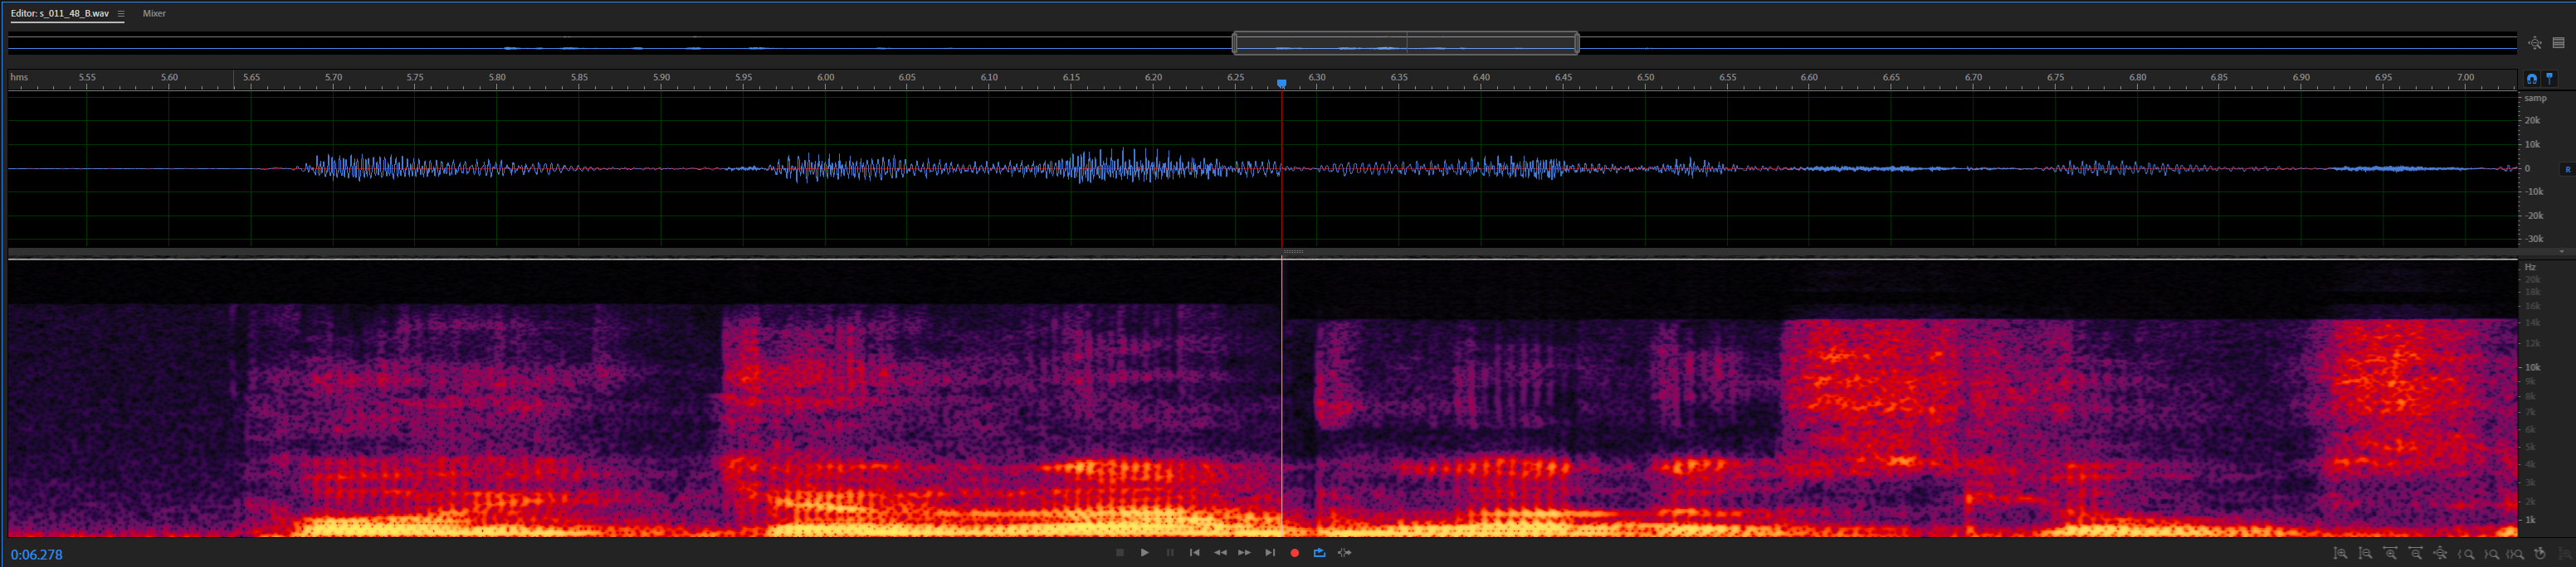Toggle the playhead pin icon beside the ruler
The height and width of the screenshot is (567, 2576).
point(2549,79)
